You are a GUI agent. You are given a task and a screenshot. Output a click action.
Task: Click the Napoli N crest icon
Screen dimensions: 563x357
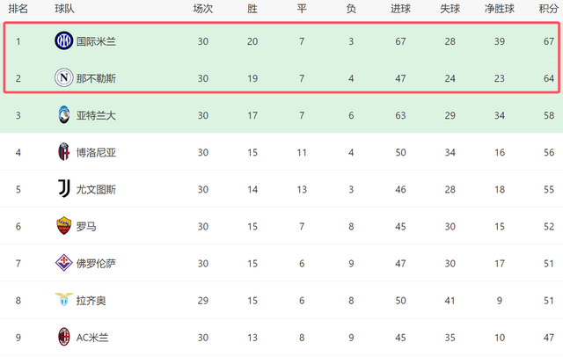[64, 78]
